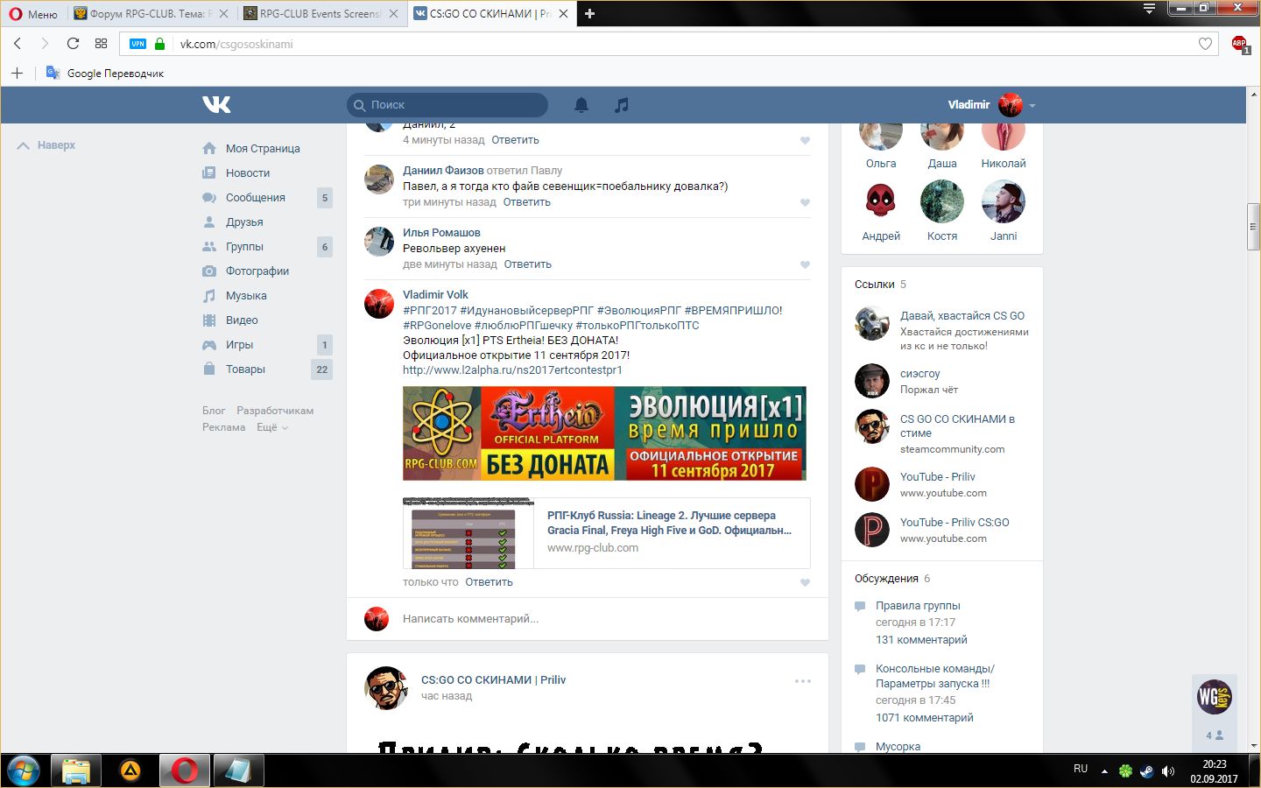Close the CS:GO СО СКИНАМИ tab

[x=562, y=14]
